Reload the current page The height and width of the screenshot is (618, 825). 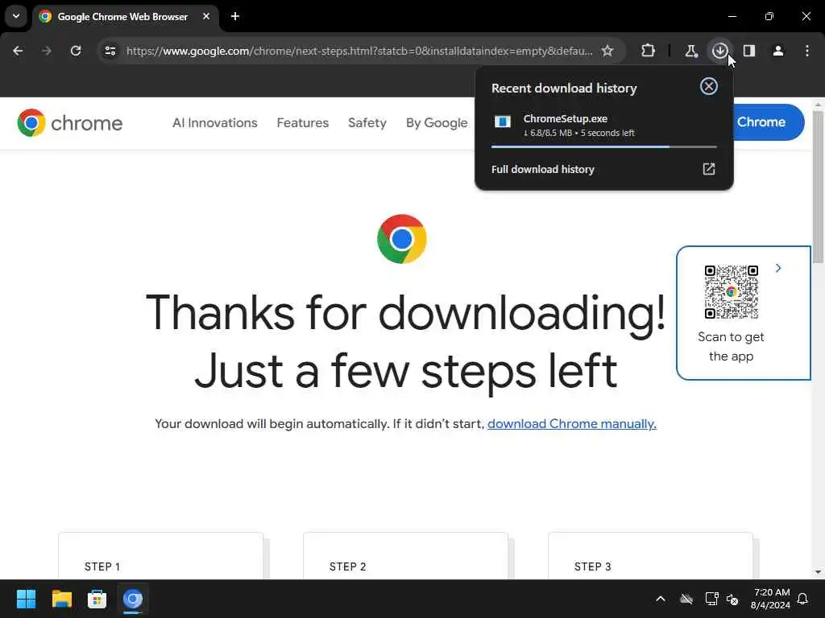pyautogui.click(x=76, y=51)
